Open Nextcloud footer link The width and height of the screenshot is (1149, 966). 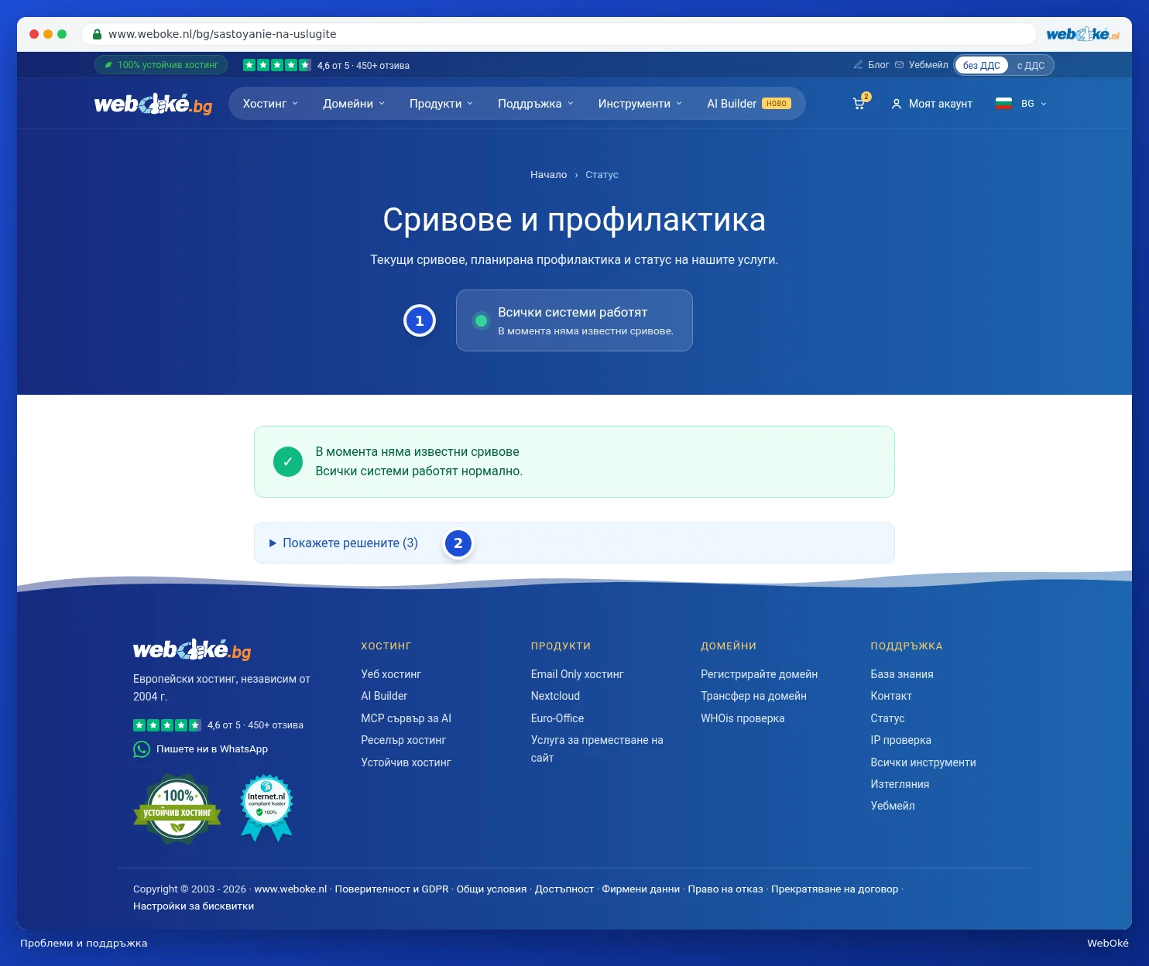pyautogui.click(x=555, y=696)
